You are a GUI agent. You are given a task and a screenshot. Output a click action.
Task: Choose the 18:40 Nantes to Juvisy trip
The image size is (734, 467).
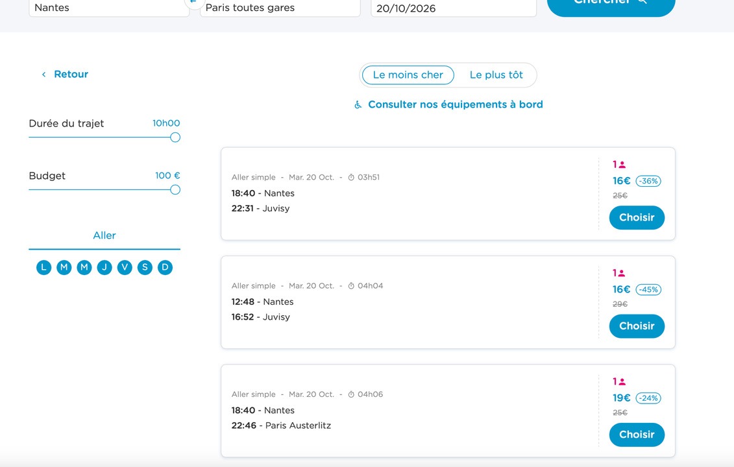(x=637, y=217)
